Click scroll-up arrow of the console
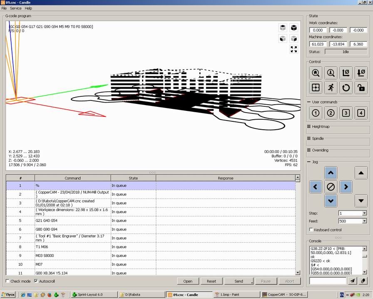The height and width of the screenshot is (299, 373). click(365, 249)
